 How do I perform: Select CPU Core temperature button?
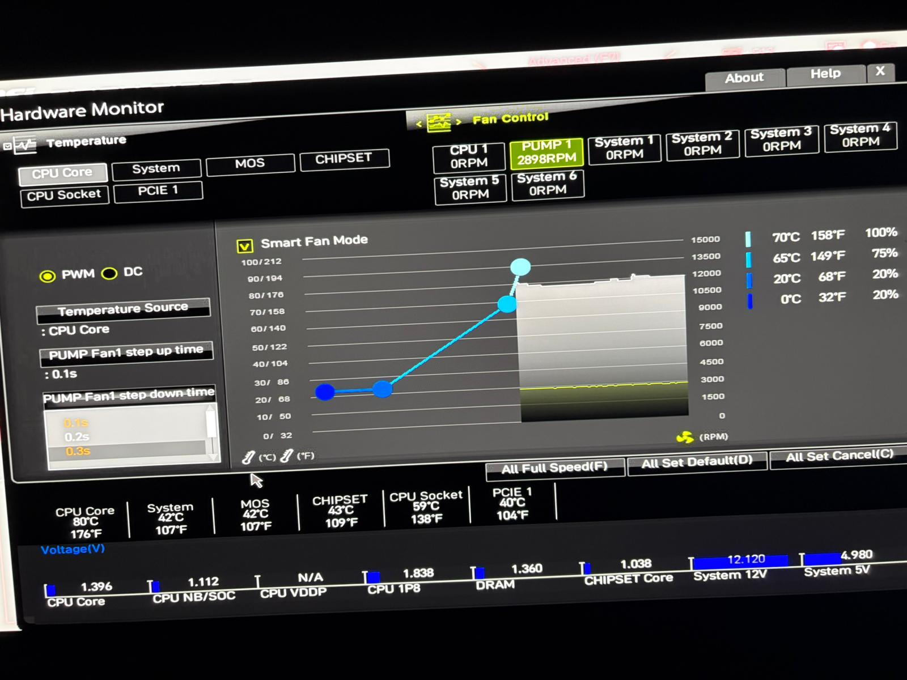point(62,174)
